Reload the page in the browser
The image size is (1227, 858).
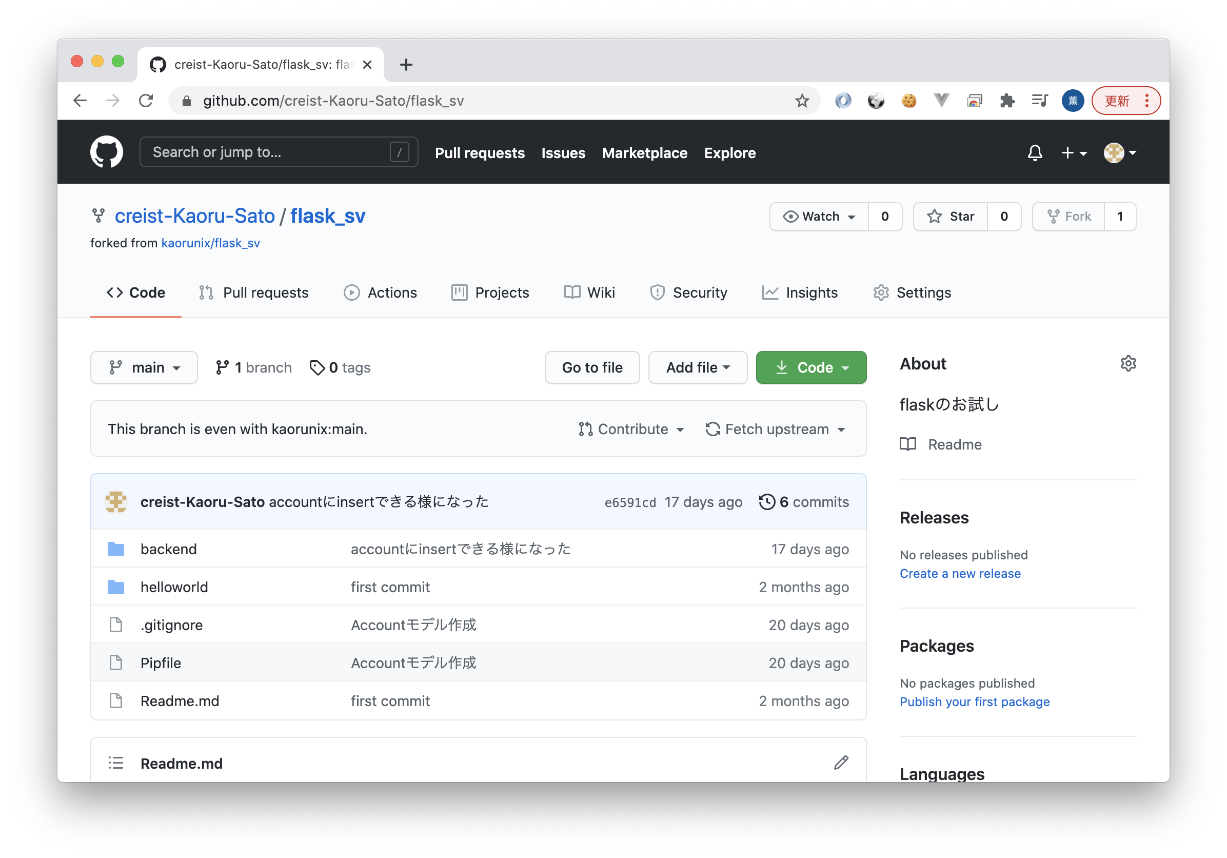tap(146, 101)
